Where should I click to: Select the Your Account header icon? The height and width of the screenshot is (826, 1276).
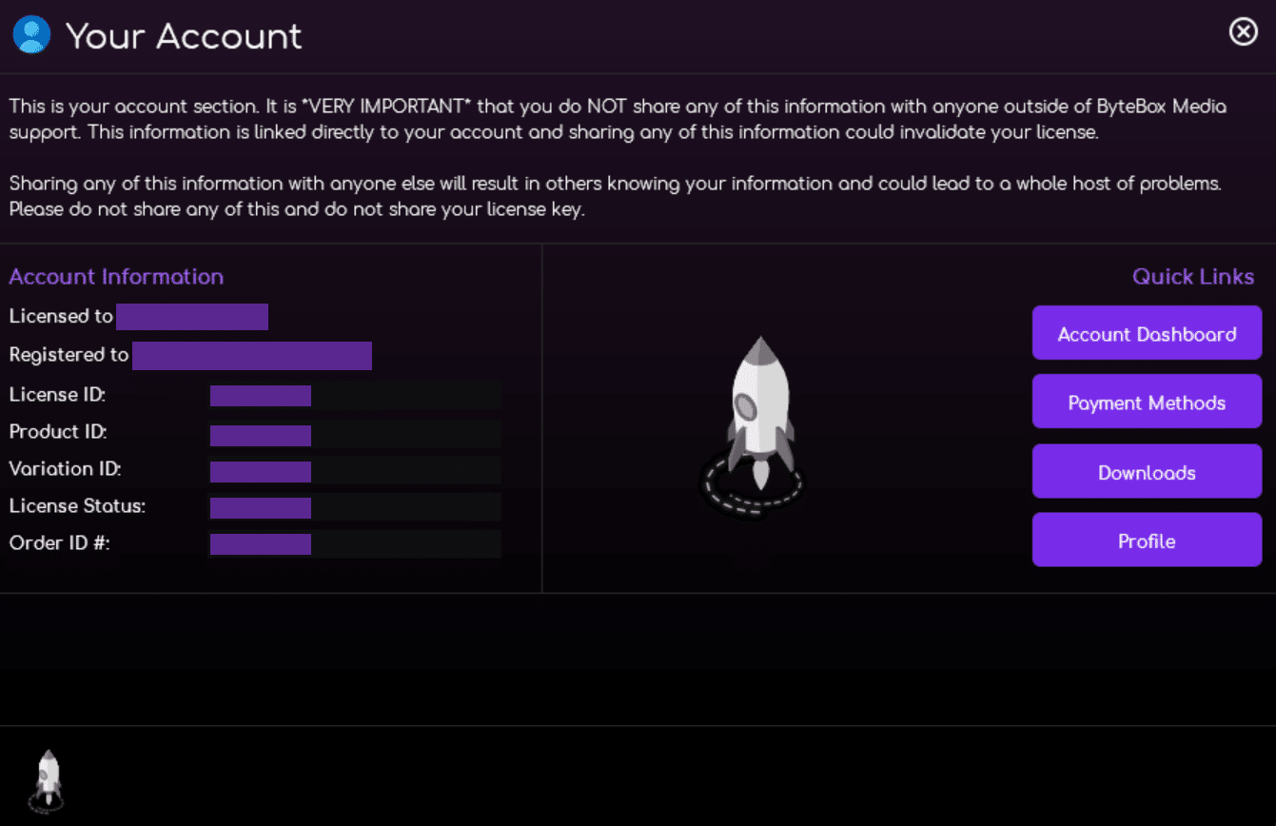click(x=29, y=33)
